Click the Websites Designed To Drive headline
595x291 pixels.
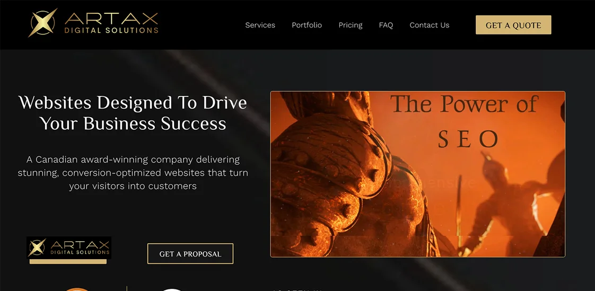[133, 113]
